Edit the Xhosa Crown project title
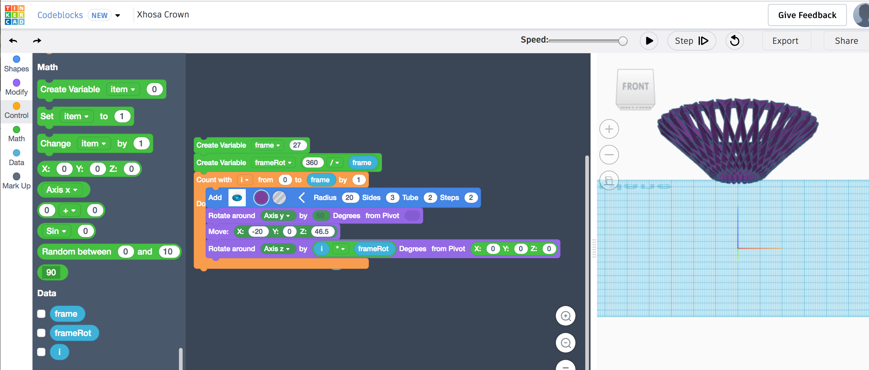The width and height of the screenshot is (869, 370). point(163,15)
